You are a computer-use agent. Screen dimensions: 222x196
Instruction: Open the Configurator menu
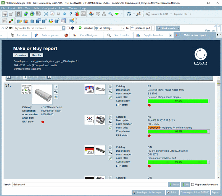point(49,8)
